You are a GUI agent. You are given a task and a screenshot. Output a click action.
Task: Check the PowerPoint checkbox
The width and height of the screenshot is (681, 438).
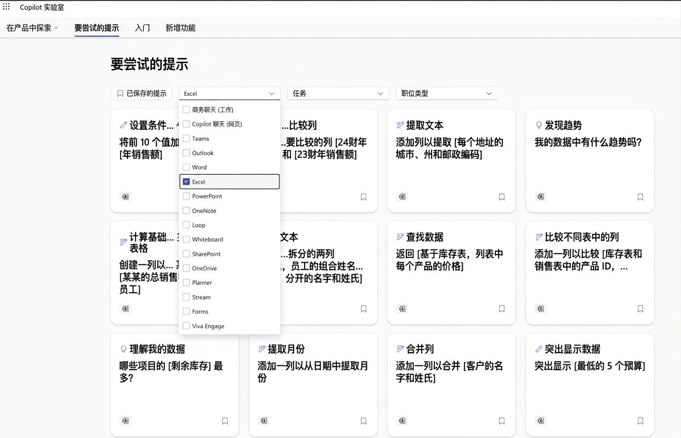tap(186, 196)
